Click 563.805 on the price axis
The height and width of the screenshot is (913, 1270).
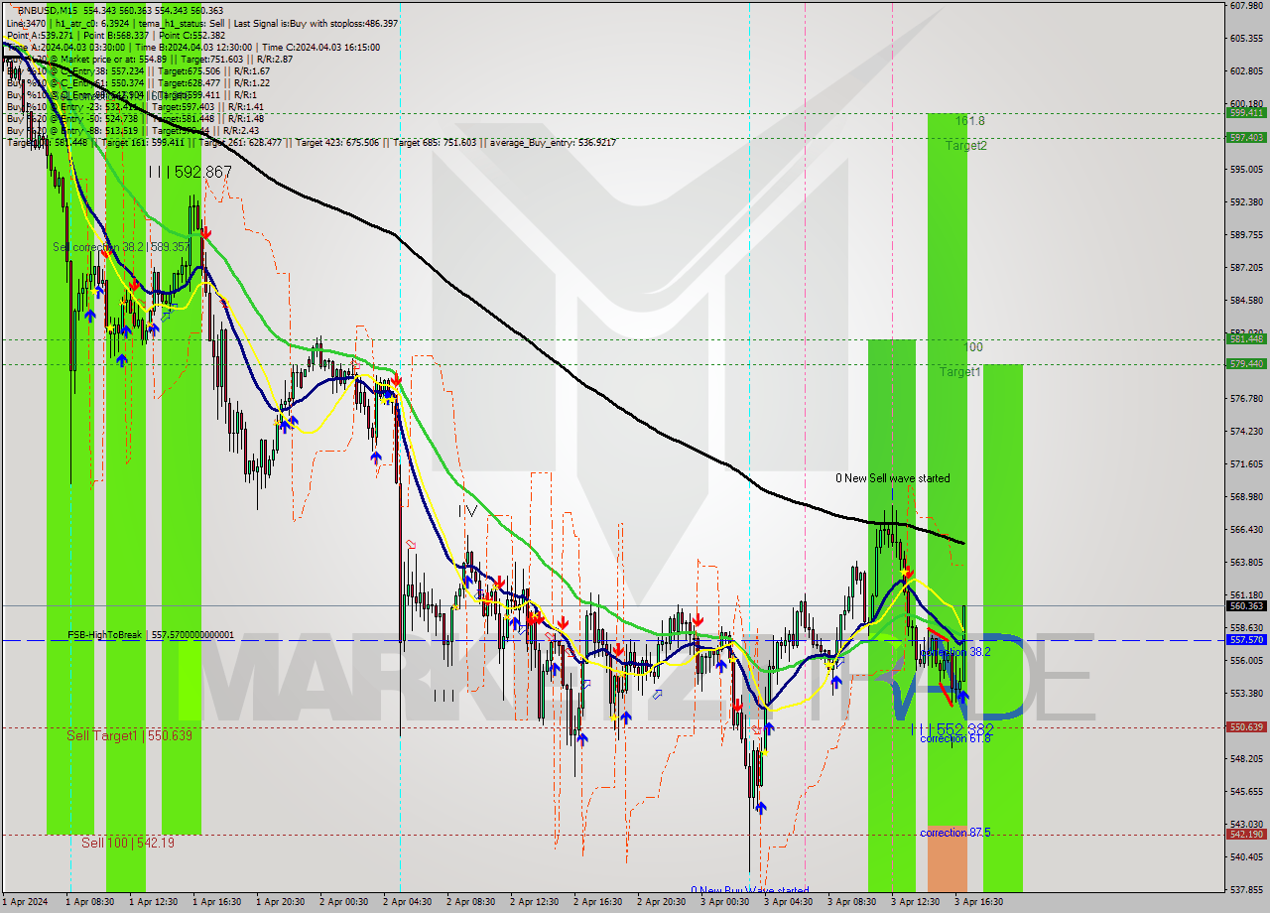pyautogui.click(x=1246, y=563)
